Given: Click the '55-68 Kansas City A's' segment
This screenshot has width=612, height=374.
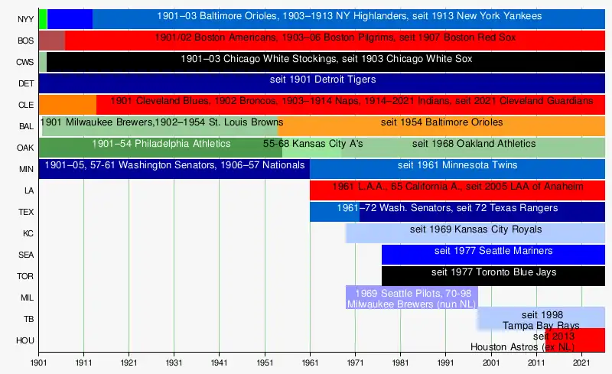Looking at the screenshot, I should [x=312, y=148].
